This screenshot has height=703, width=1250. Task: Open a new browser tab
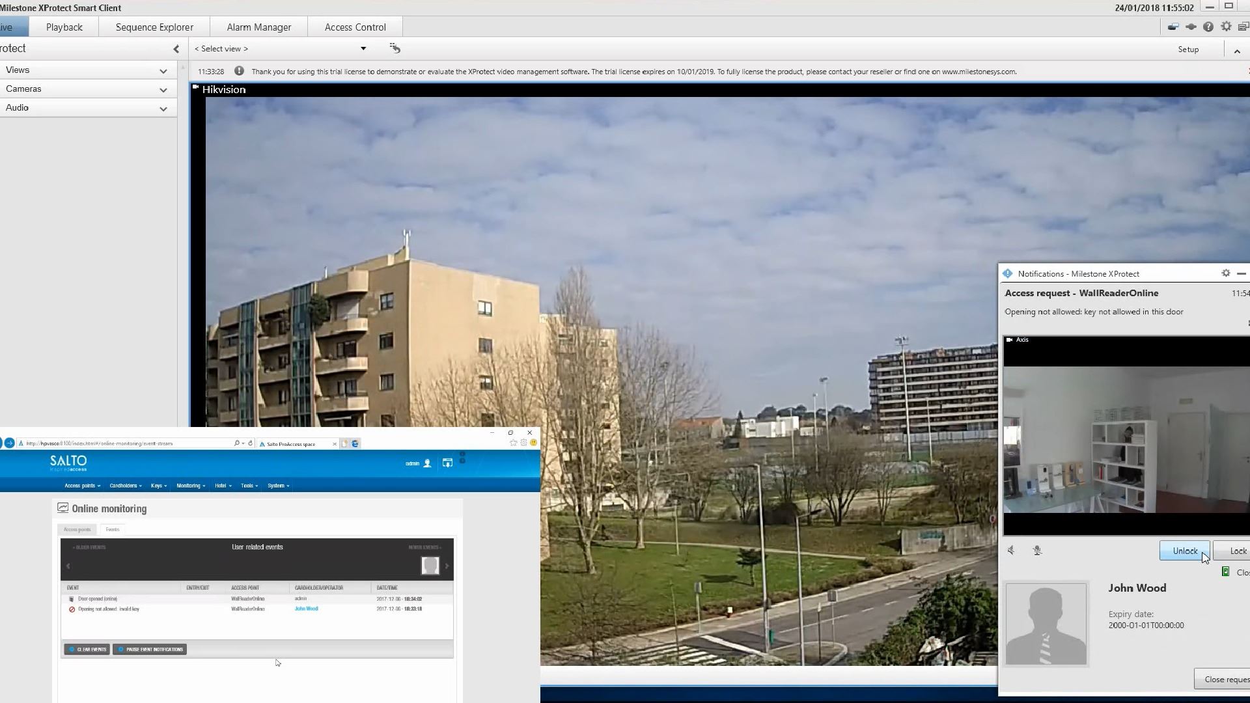point(345,443)
